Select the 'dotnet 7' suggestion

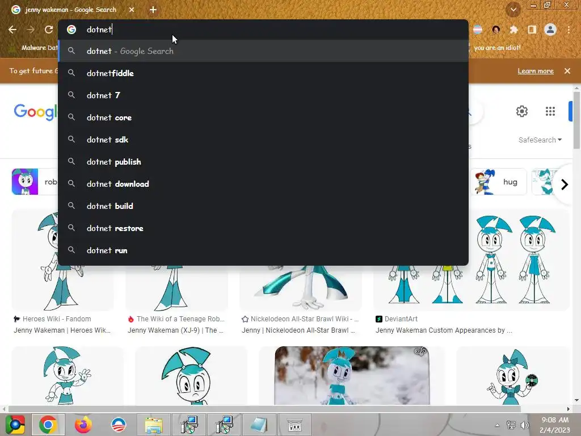[x=263, y=95]
